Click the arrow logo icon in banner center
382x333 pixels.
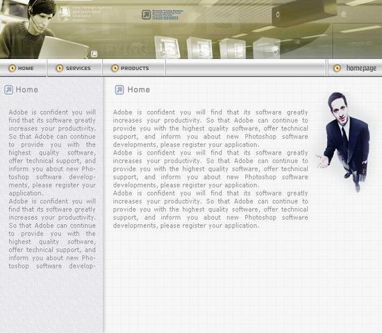pyautogui.click(x=147, y=15)
